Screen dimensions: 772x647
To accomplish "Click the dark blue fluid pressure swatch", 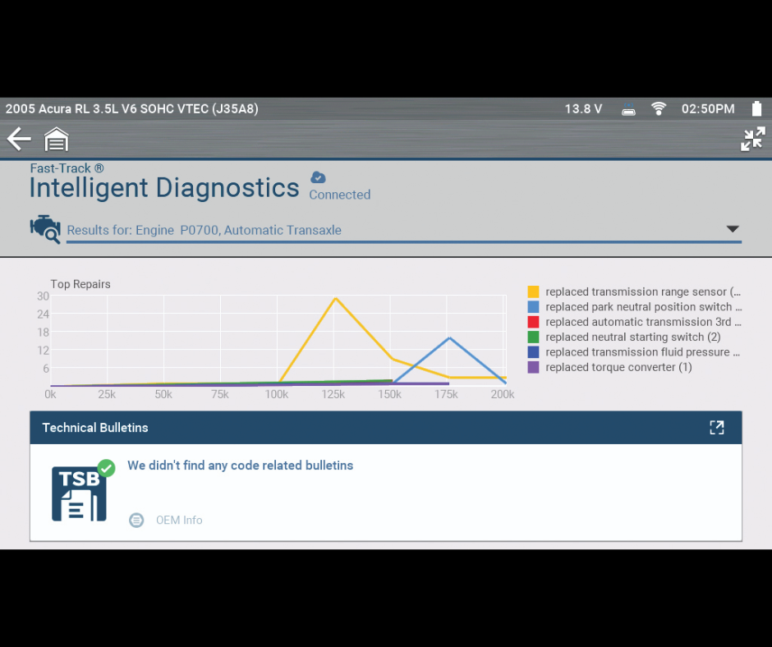I will coord(533,352).
